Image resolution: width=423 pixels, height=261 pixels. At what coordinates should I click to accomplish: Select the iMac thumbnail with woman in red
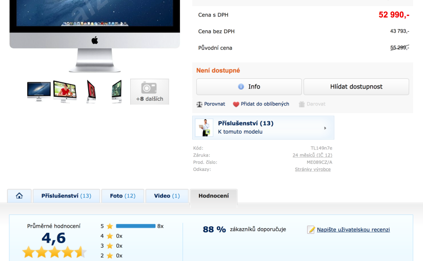[x=65, y=92]
